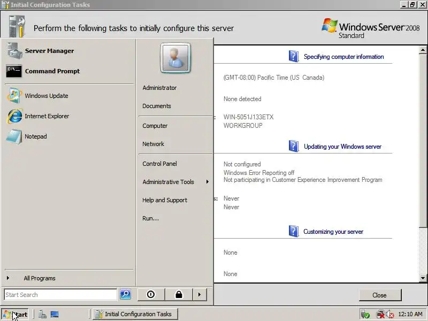Click help icon beside Specifying computer information
428x321 pixels.
293,56
